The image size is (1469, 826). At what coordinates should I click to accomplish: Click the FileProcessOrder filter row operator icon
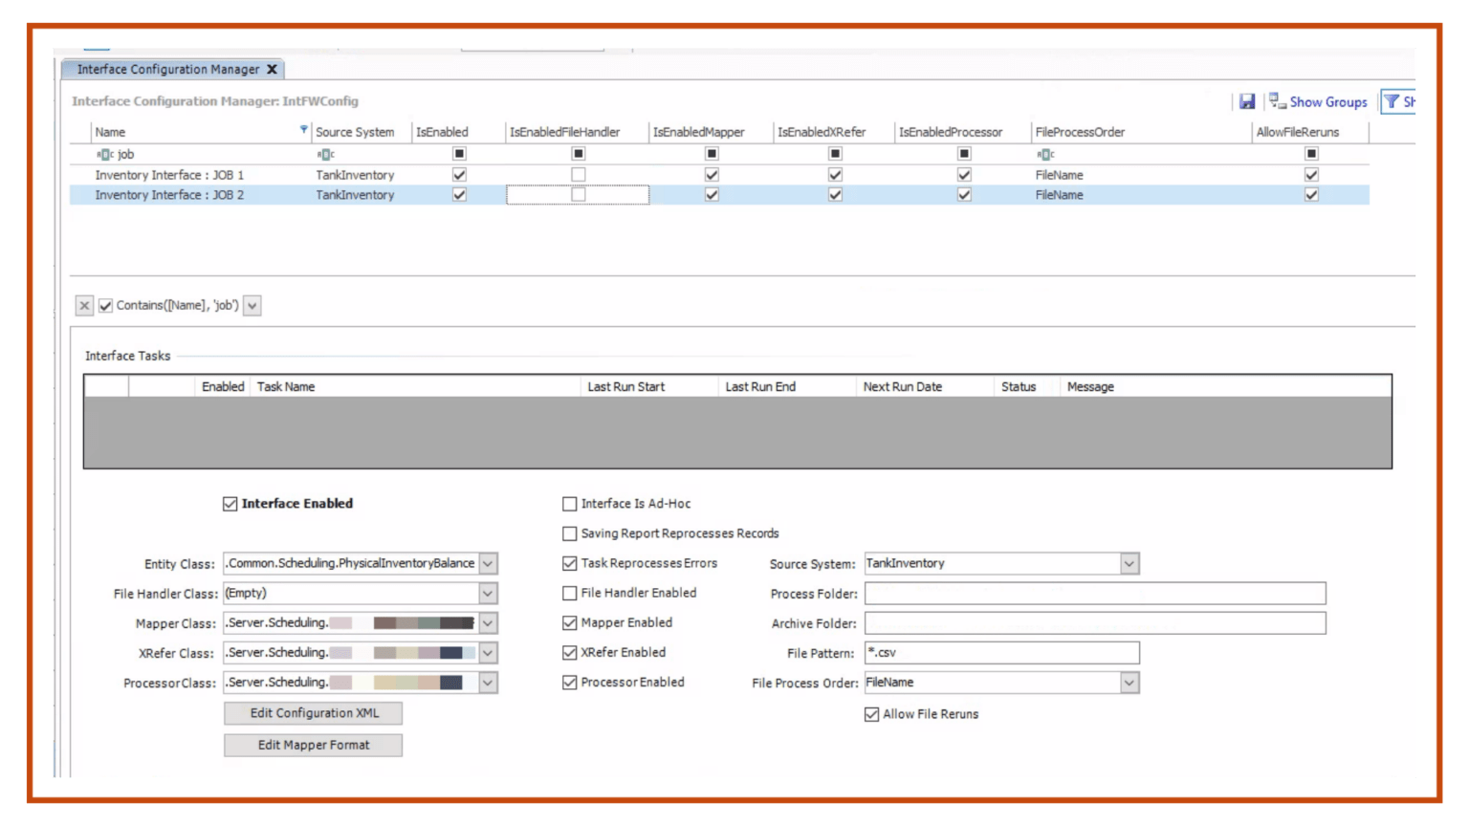pyautogui.click(x=1045, y=154)
